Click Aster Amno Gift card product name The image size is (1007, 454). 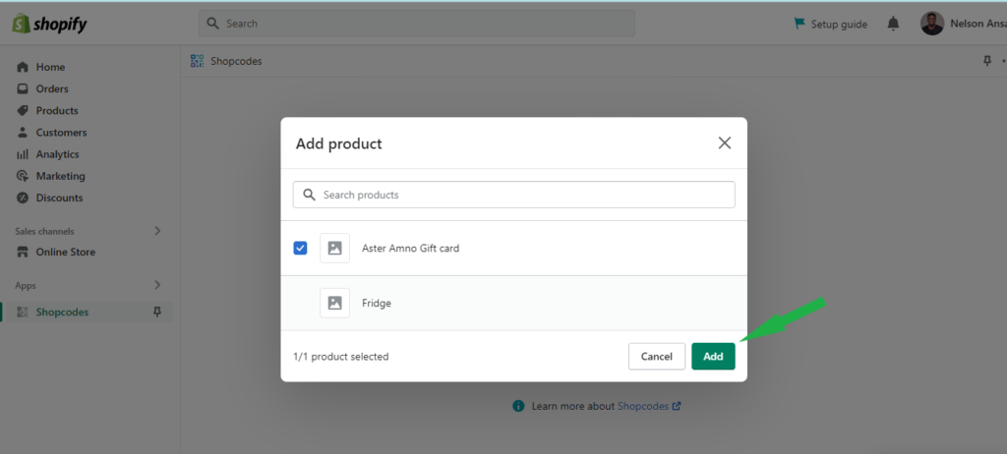pos(410,249)
